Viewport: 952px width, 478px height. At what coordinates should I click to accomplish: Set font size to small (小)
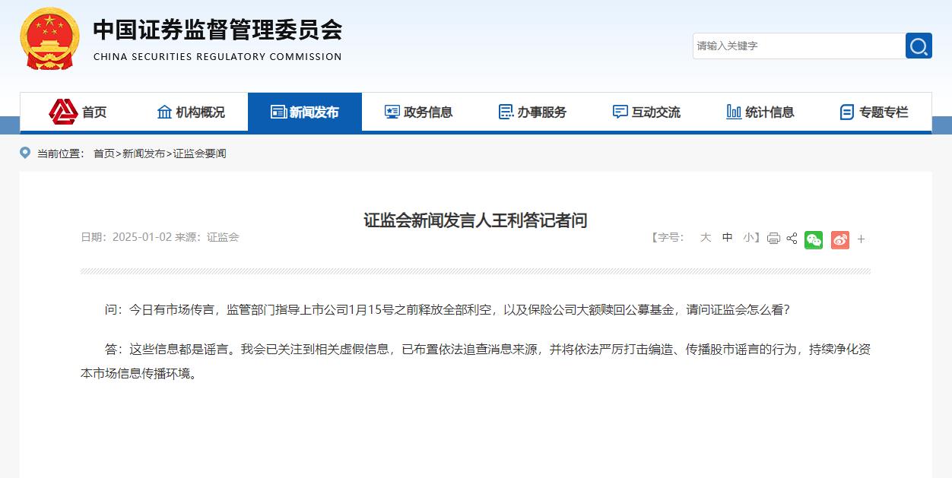(748, 238)
